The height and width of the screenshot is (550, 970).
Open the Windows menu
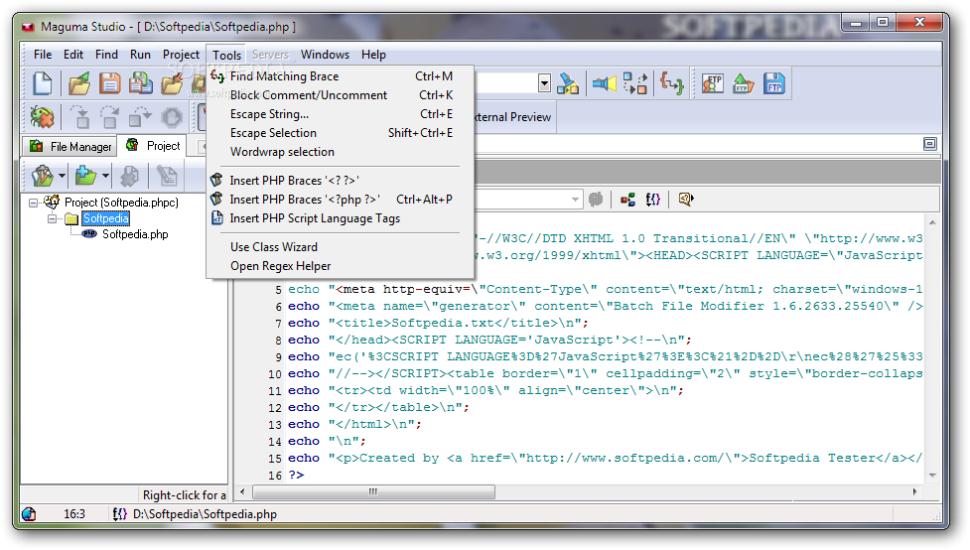click(x=325, y=55)
